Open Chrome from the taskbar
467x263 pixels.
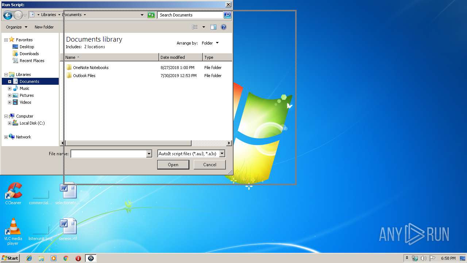coord(66,258)
